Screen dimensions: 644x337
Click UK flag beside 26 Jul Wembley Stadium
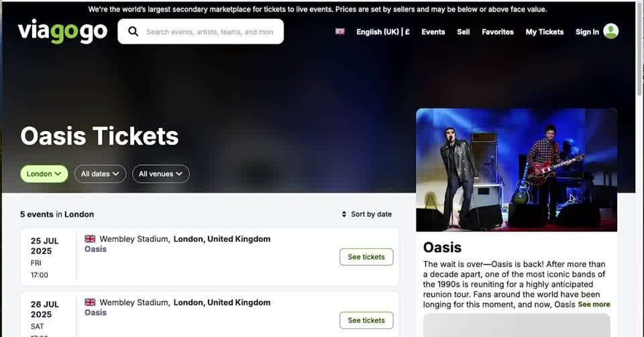coord(90,302)
